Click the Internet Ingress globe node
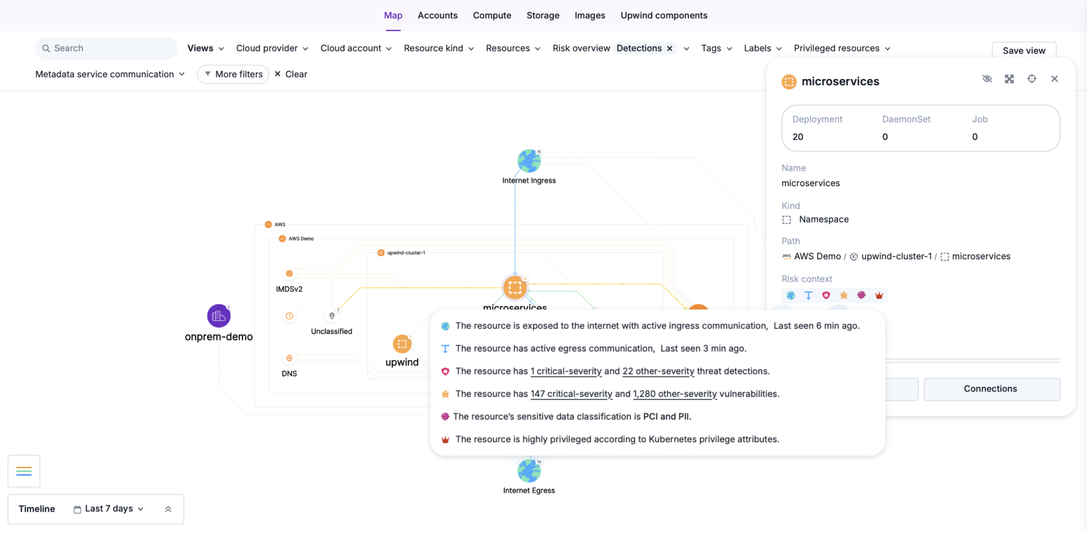Screen dimensions: 1087x533 [x=529, y=161]
